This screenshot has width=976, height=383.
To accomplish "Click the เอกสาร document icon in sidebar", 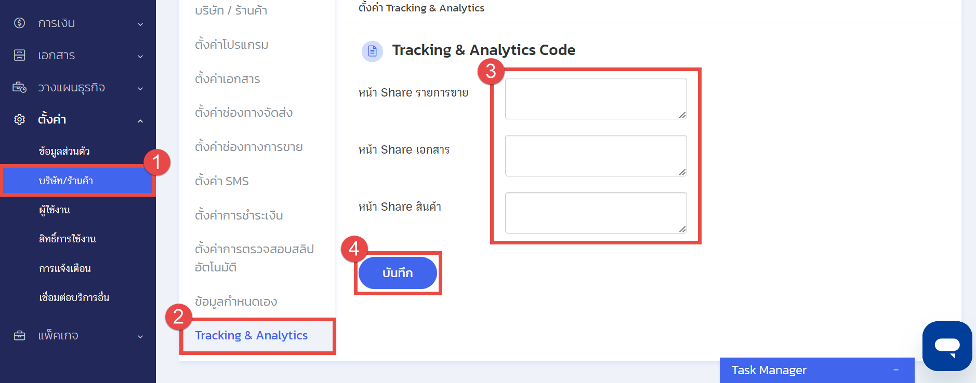I will tap(19, 55).
